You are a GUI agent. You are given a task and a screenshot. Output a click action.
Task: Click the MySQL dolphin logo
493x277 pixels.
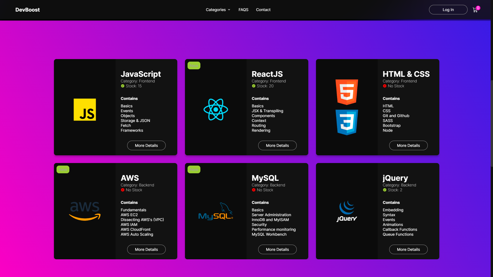pos(216,211)
